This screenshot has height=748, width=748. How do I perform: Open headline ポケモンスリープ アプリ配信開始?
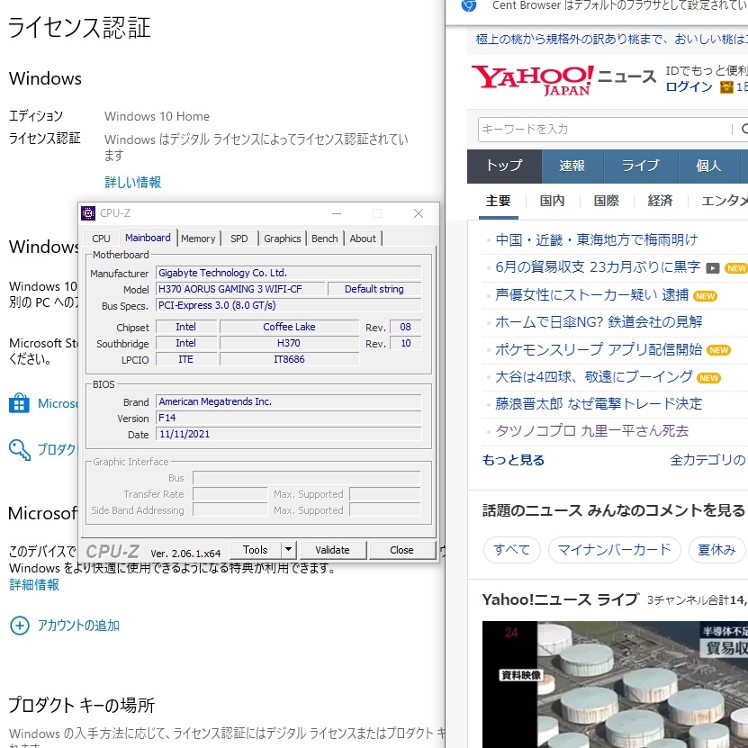(599, 349)
